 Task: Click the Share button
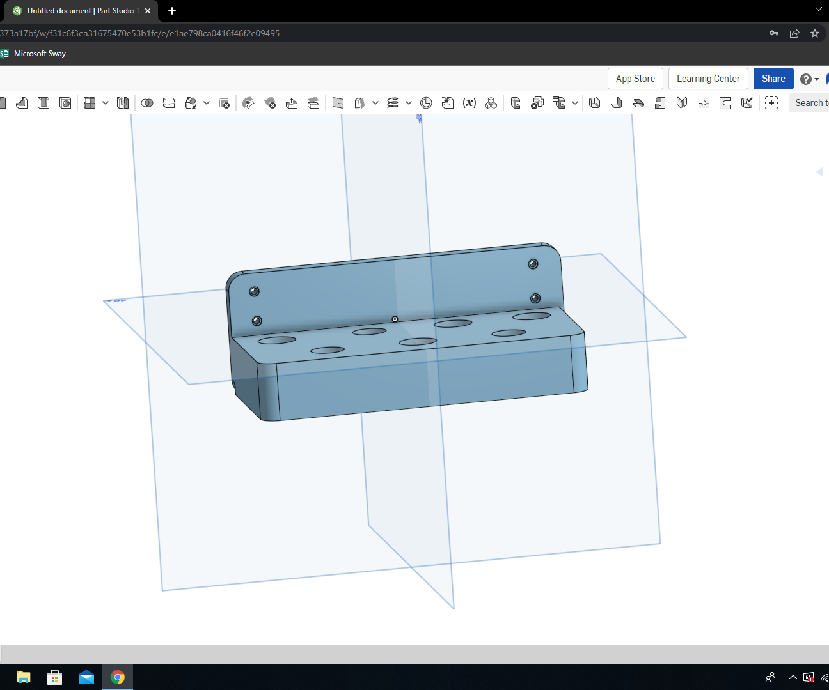773,79
